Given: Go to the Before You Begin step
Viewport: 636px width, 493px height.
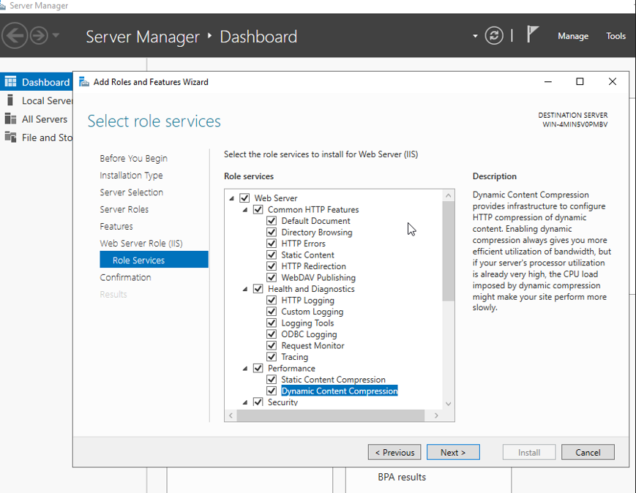Looking at the screenshot, I should click(x=133, y=159).
